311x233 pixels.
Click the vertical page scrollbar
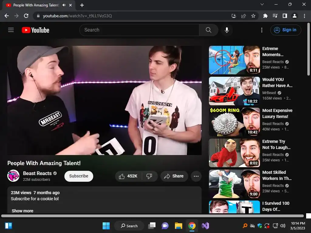309,49
